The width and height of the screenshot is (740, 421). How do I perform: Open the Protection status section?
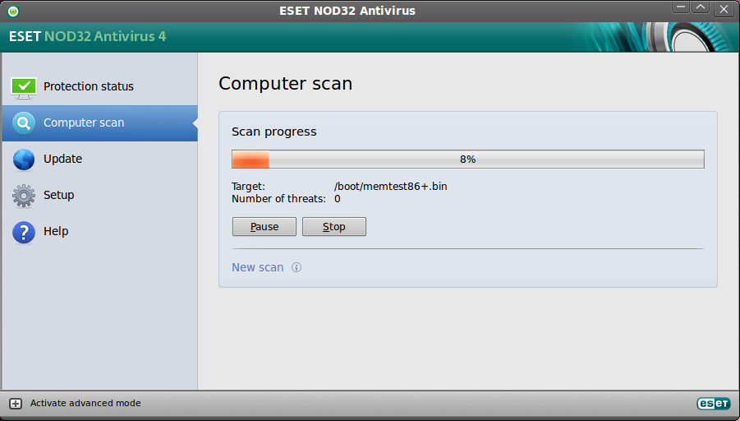pos(99,87)
